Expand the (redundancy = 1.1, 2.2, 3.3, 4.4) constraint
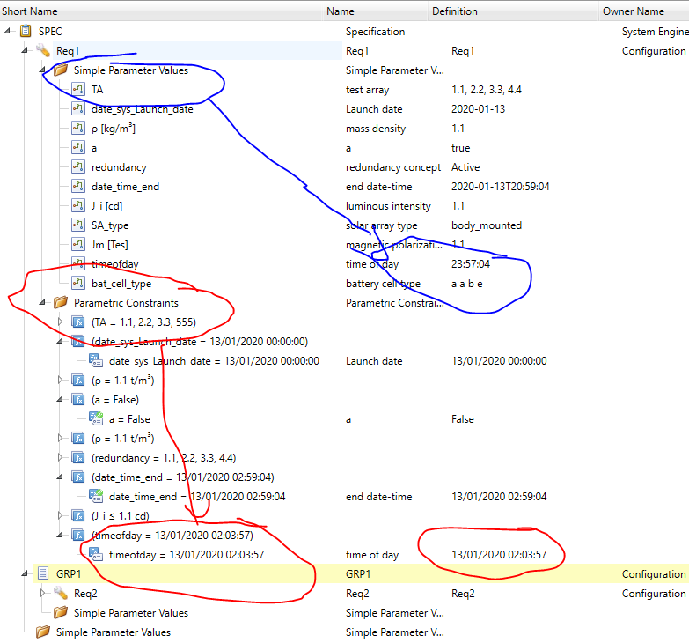Viewport: 689px width, 643px height. coord(60,457)
